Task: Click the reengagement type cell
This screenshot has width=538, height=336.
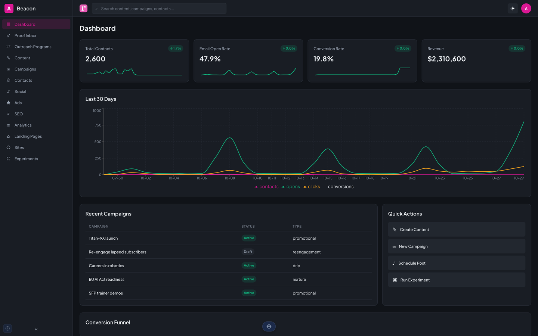Action: pyautogui.click(x=307, y=252)
